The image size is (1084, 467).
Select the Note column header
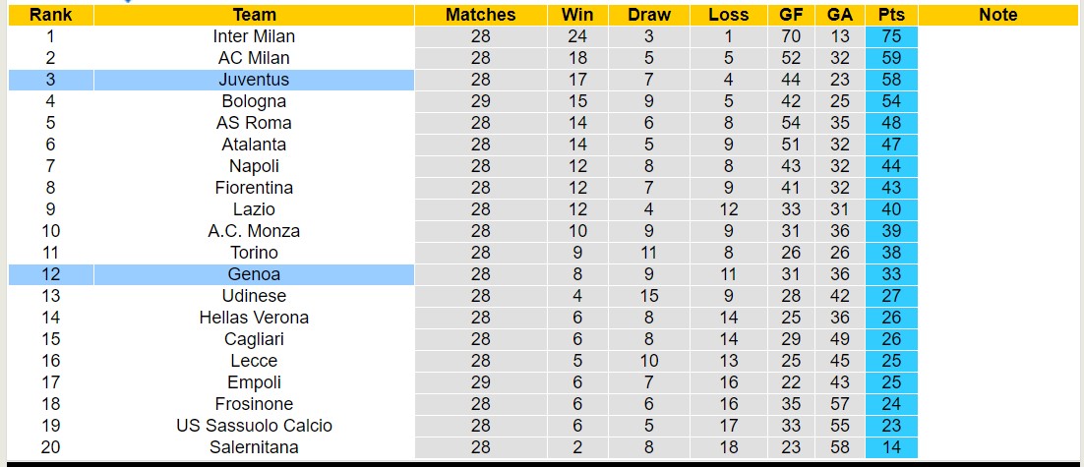tap(998, 15)
